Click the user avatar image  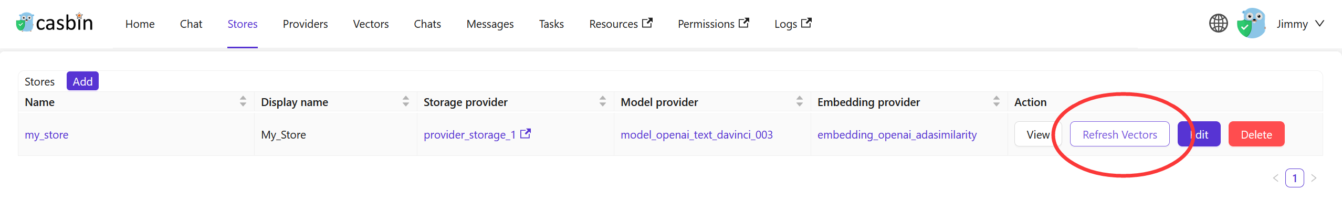click(x=1251, y=24)
